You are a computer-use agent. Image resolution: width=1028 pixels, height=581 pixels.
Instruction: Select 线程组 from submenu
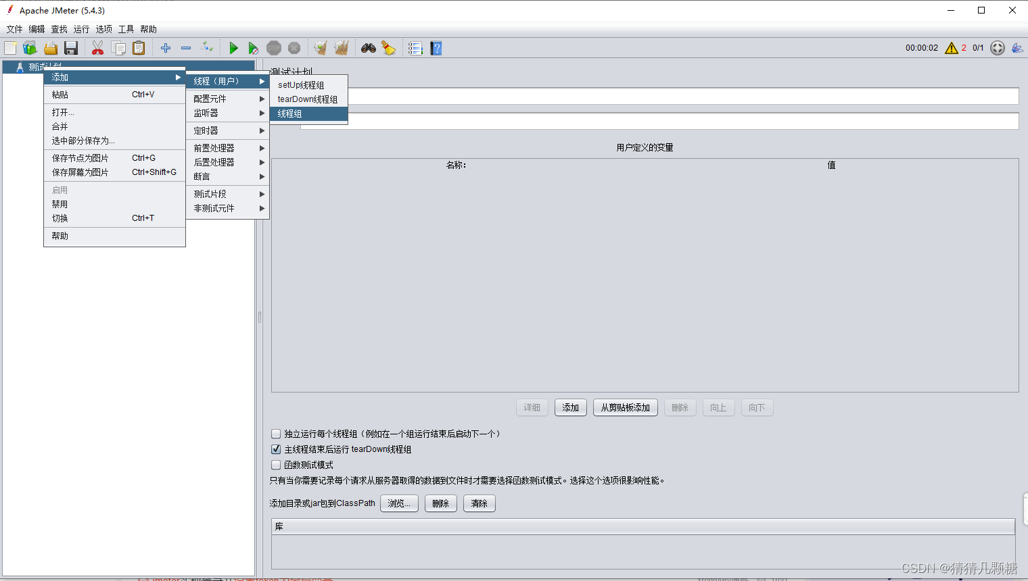308,113
